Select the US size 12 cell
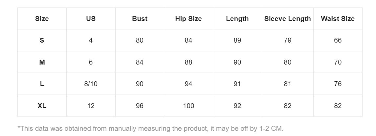 (x=91, y=106)
